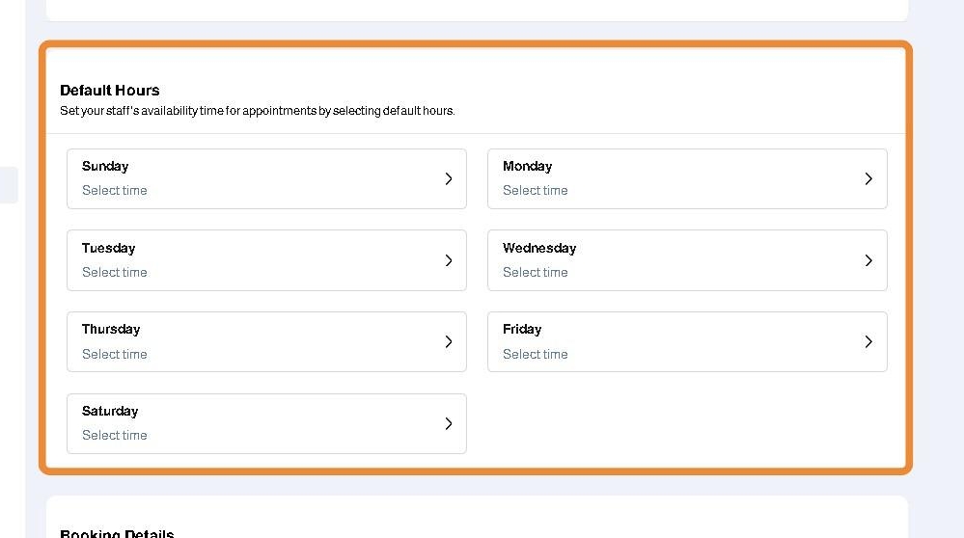The image size is (964, 538).
Task: Click the Thursday day label
Action: pos(111,329)
